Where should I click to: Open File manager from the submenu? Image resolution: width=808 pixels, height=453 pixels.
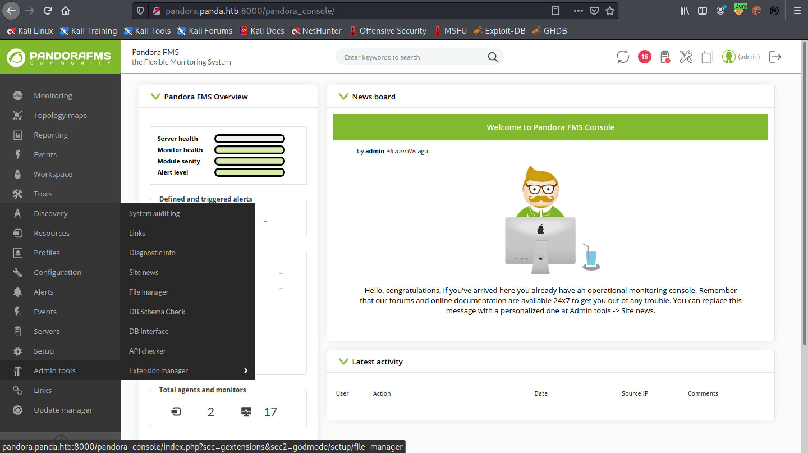(149, 292)
